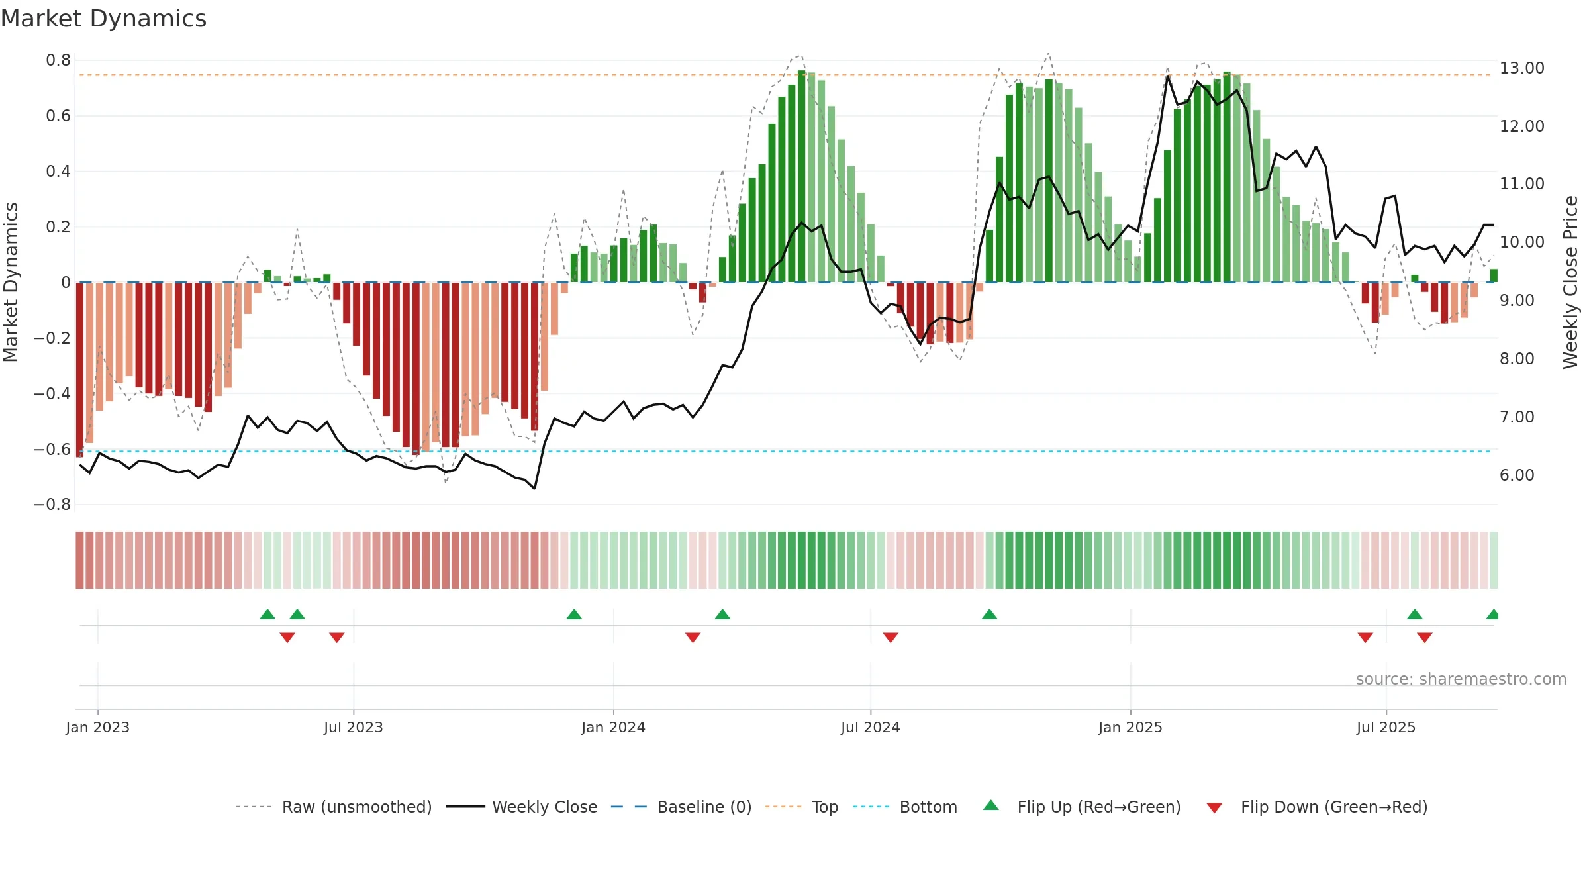Click the flip-up marker after Jul 2024
The image size is (1589, 894).
(989, 614)
